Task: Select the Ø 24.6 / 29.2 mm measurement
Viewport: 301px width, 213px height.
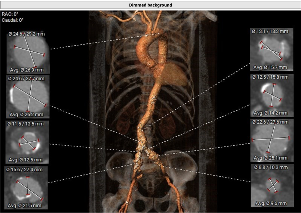Action: click(x=27, y=34)
